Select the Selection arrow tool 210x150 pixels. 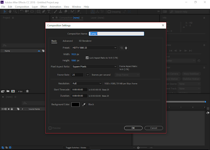[5, 12]
